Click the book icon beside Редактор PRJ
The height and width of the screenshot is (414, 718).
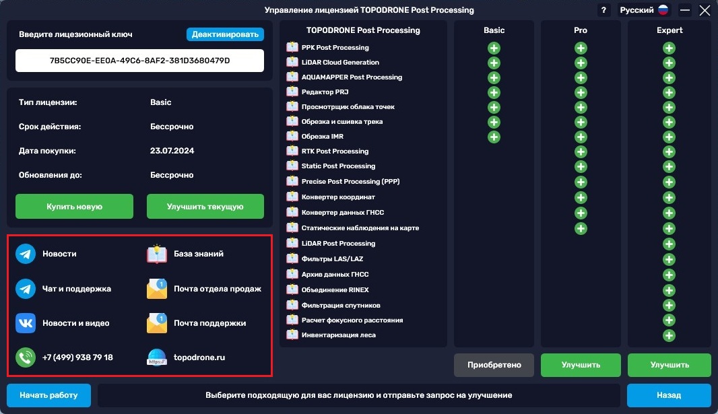pos(292,92)
